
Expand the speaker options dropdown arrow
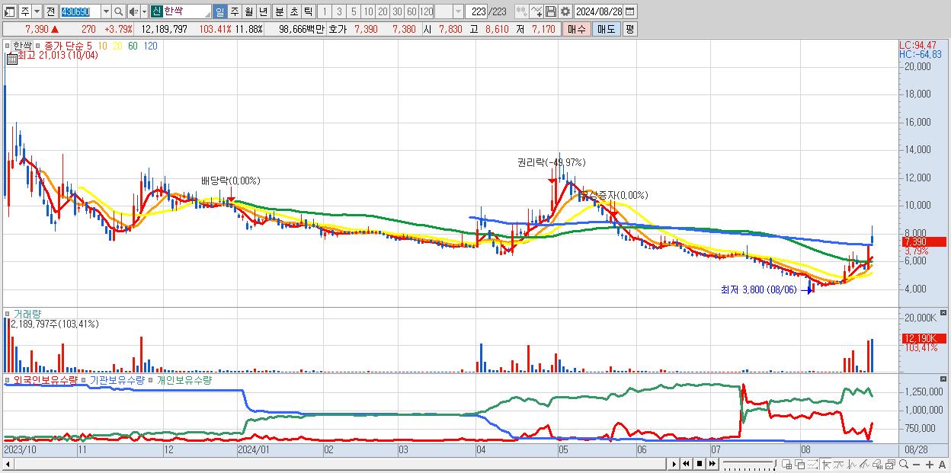143,11
